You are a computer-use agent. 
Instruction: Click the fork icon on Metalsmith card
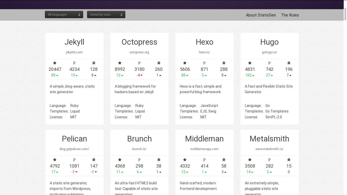[x=270, y=160]
